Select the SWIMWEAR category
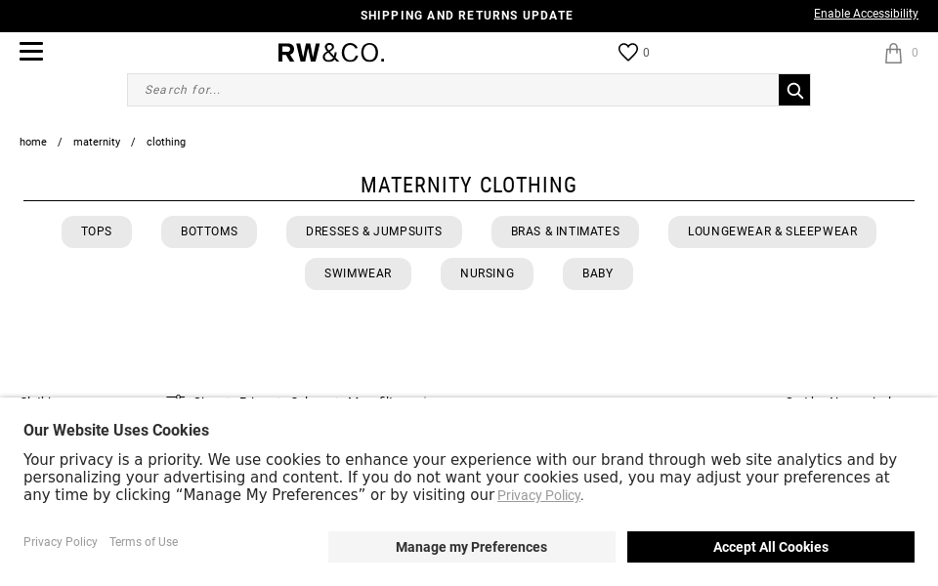The width and height of the screenshot is (938, 586). 358,273
